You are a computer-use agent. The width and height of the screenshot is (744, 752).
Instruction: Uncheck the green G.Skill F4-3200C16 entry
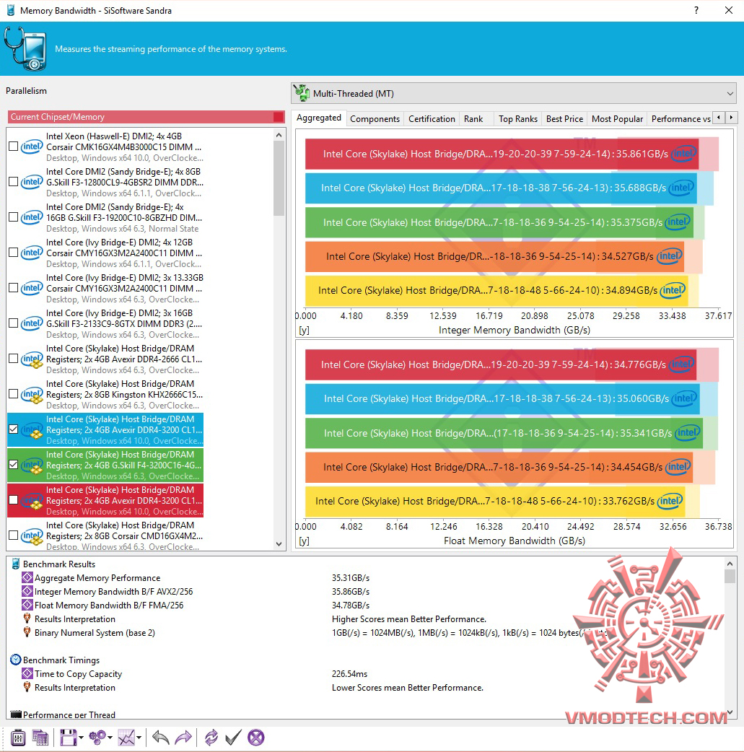click(14, 465)
